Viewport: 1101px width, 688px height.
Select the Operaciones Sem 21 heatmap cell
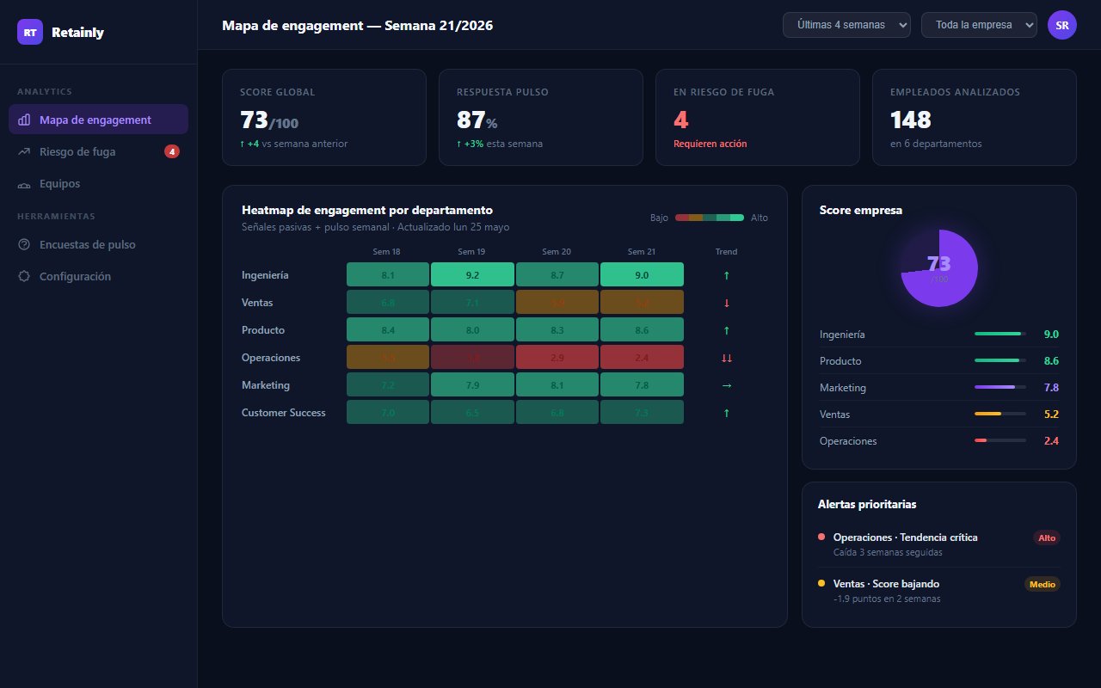tap(643, 358)
